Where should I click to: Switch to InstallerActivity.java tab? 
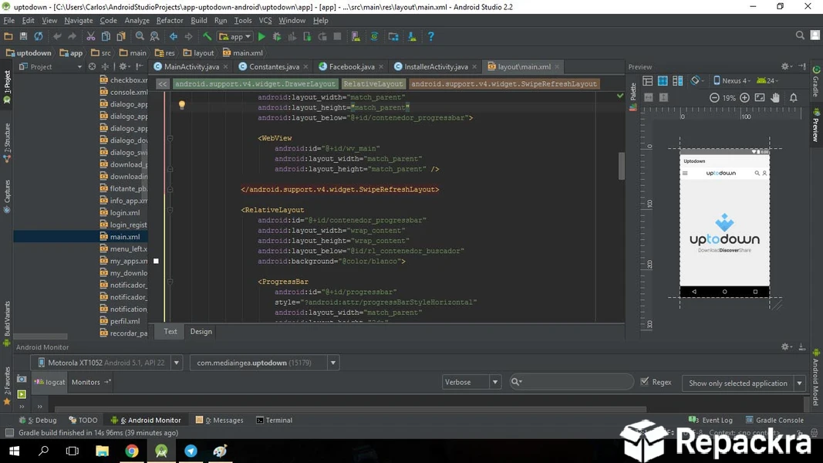436,66
